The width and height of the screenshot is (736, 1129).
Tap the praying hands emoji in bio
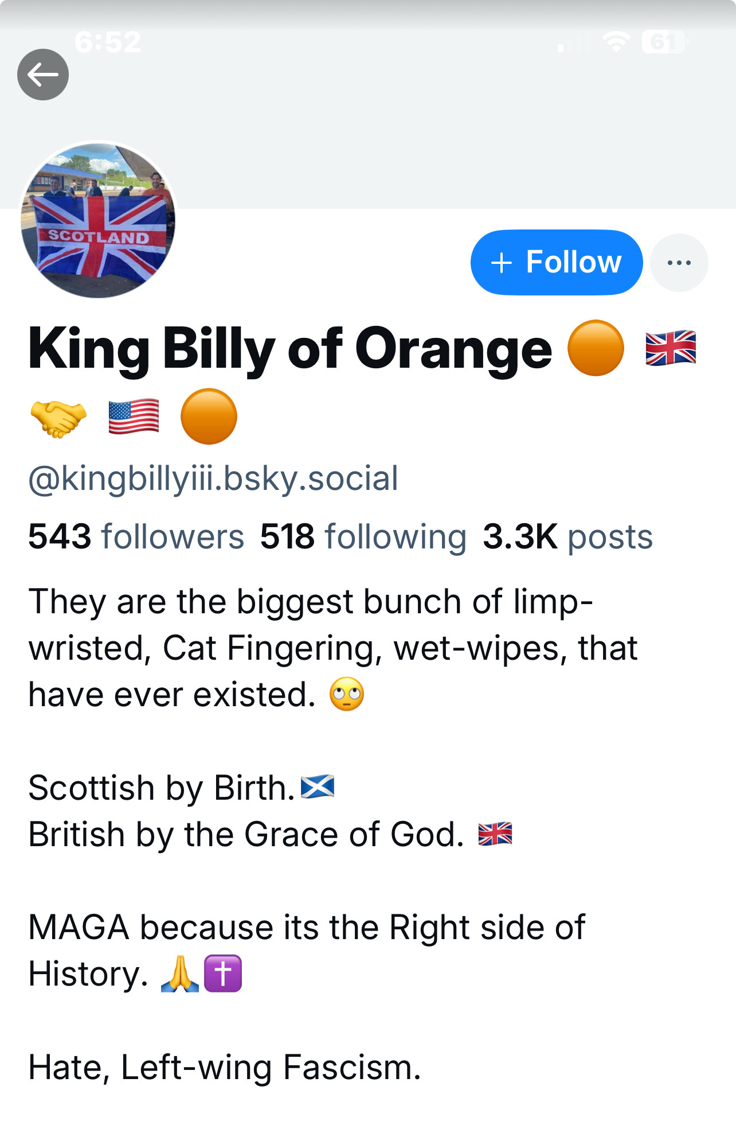pos(180,974)
